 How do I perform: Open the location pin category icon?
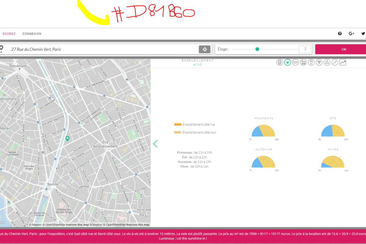[x=311, y=63]
